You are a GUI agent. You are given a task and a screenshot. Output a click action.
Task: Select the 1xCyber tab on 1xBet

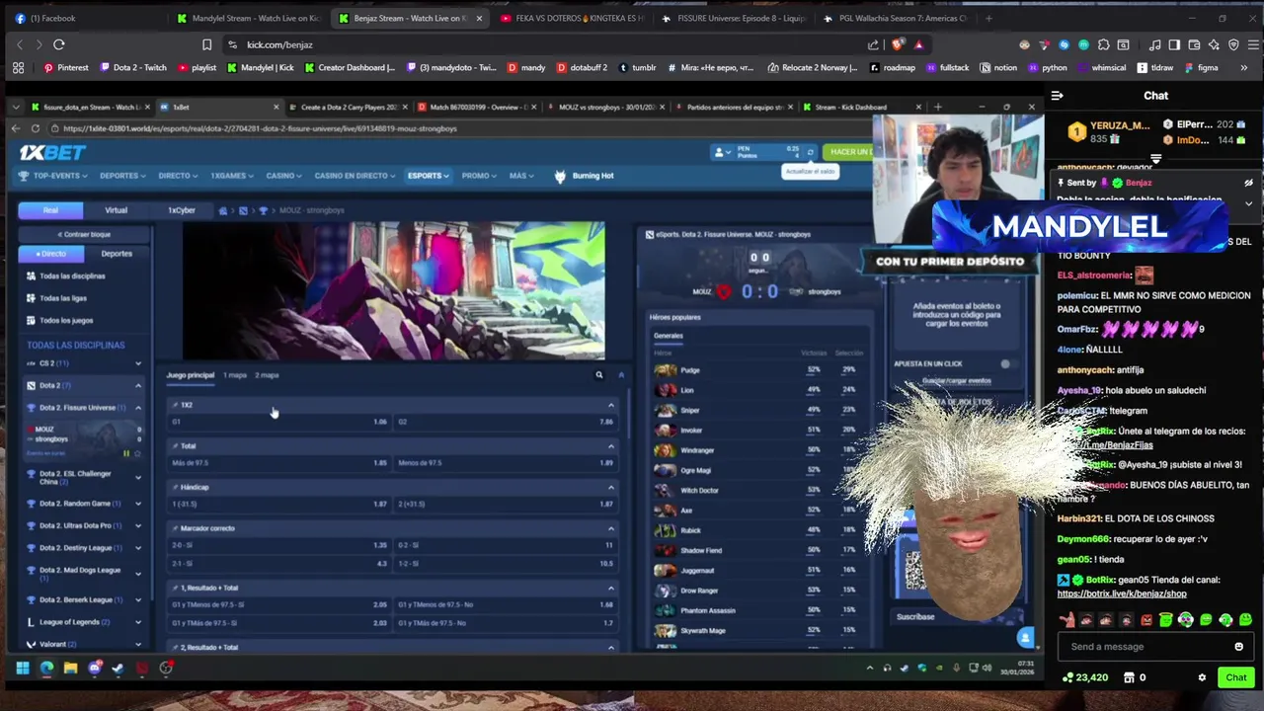tap(181, 210)
